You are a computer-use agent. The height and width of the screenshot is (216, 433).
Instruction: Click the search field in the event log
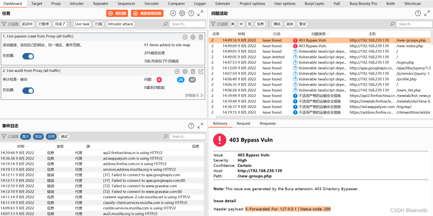pyautogui.click(x=187, y=136)
